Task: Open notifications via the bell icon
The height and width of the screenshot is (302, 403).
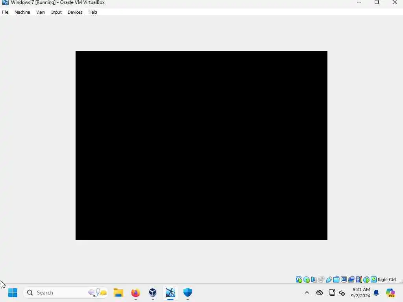Action: [x=377, y=293]
